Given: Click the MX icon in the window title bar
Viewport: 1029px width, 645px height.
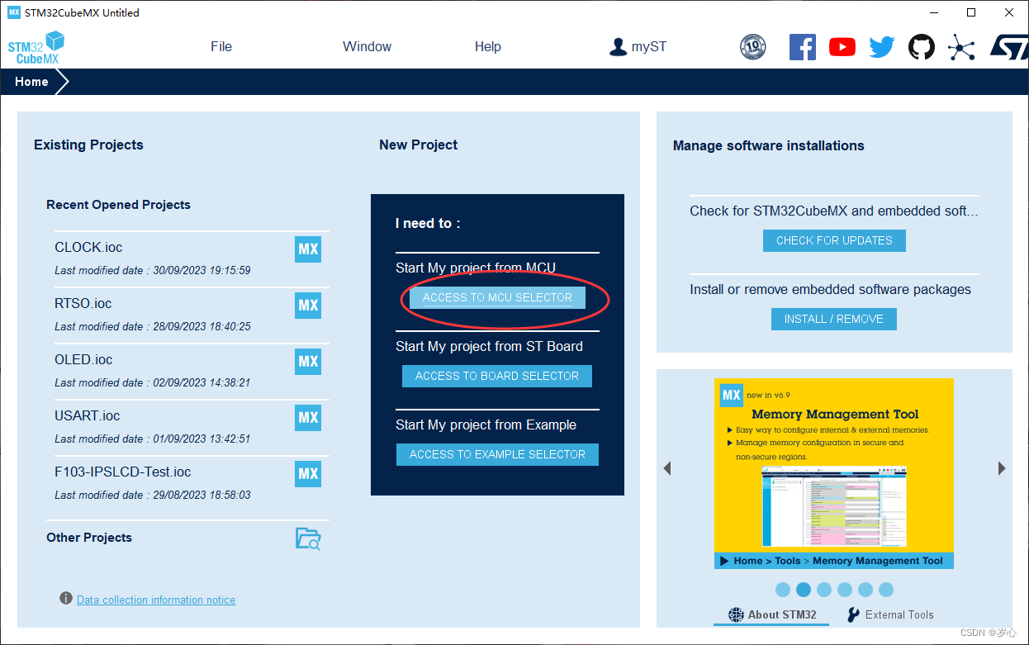Looking at the screenshot, I should click(13, 12).
